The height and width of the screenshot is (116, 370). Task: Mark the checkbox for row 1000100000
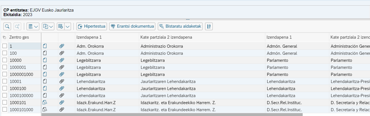[5, 95]
